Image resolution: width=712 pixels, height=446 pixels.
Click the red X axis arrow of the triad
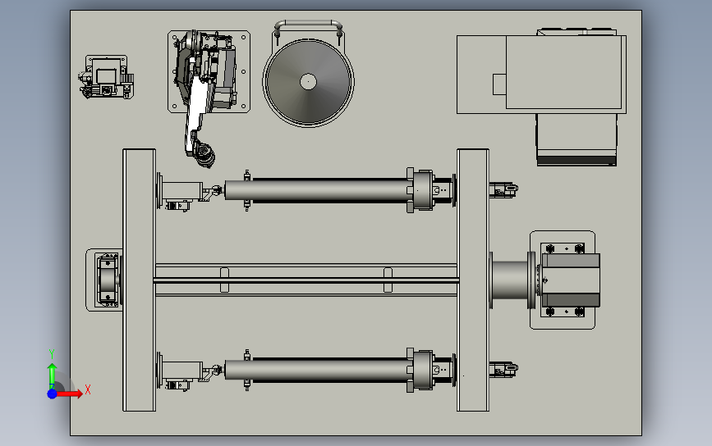[x=70, y=394]
